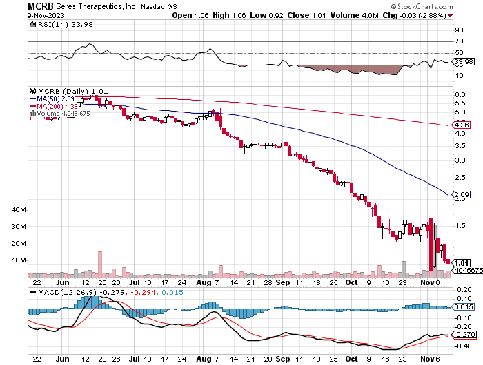The image size is (483, 365).
Task: Click the Volume bars legend icon
Action: click(32, 113)
